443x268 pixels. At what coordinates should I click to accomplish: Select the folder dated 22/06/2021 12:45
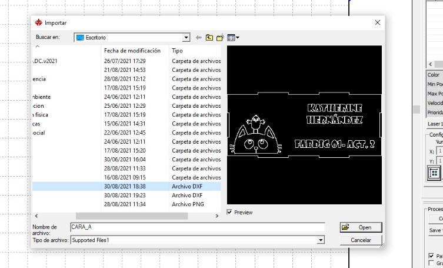point(126,133)
